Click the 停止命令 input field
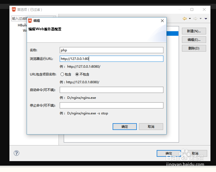Viewport: 216px width, 172px height. 111,105
